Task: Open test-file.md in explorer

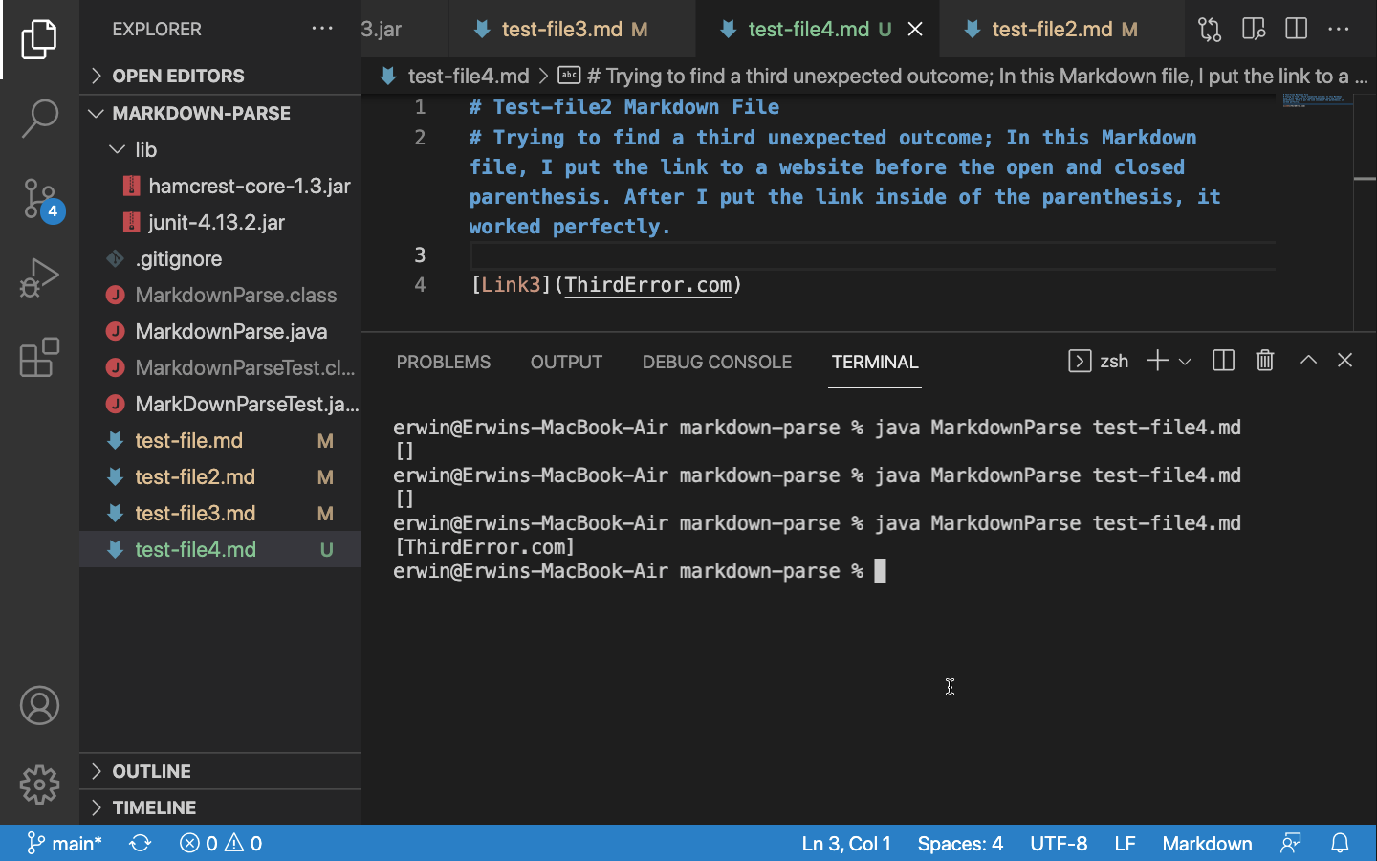Action: click(x=220, y=440)
